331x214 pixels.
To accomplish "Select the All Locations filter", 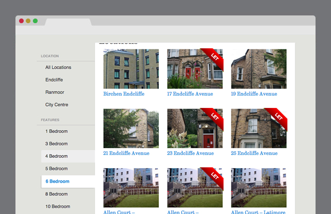I will [58, 67].
